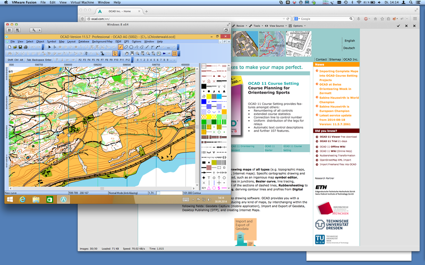425x265 pixels.
Task: Reload the ocad.com page
Action: click(288, 19)
